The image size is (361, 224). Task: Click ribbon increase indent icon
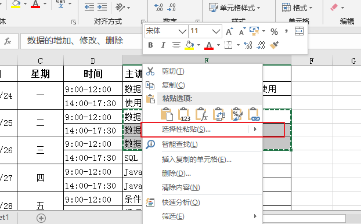tap(102, 8)
